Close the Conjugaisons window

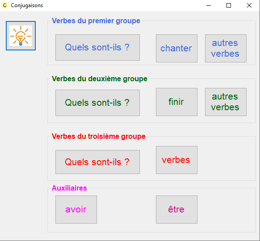[249, 5]
